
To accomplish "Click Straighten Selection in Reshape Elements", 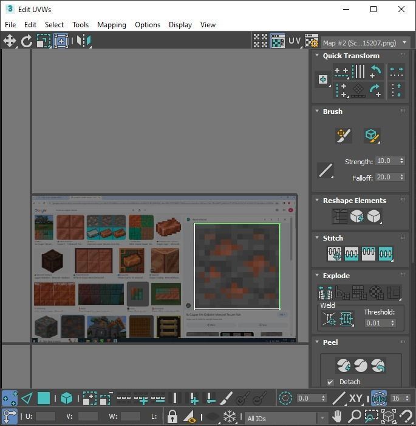I will point(339,216).
